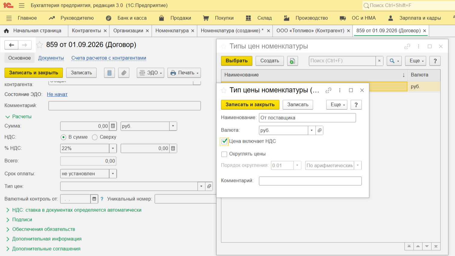
Task: Switch to the Контрагенты tab
Action: pos(86,31)
